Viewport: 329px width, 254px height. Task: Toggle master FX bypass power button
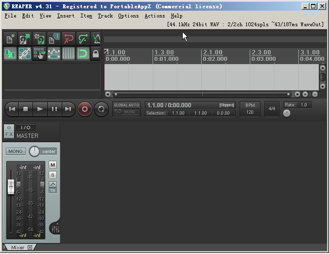click(x=9, y=128)
